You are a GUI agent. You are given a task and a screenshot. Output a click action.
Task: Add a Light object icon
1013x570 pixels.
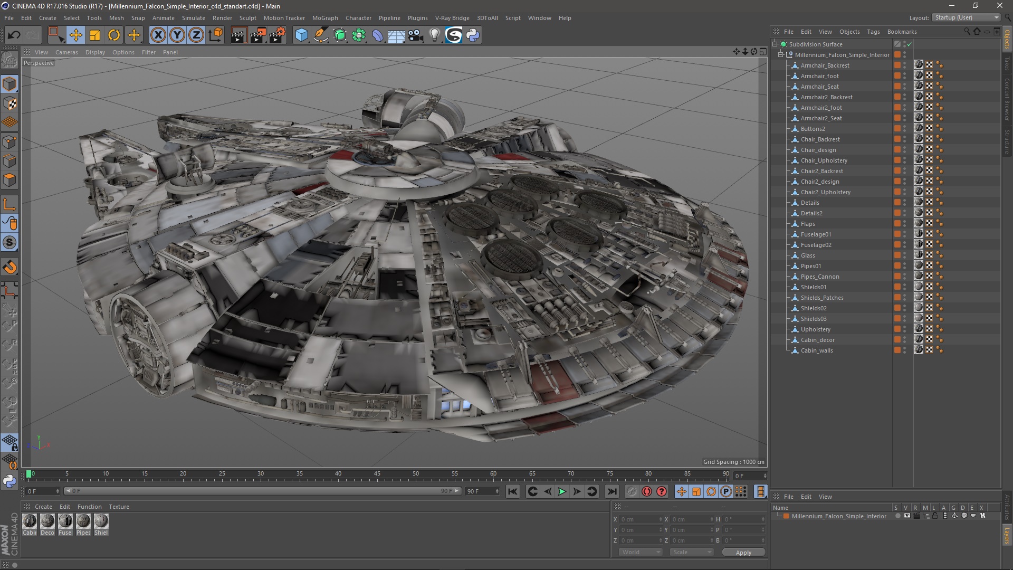click(x=435, y=35)
